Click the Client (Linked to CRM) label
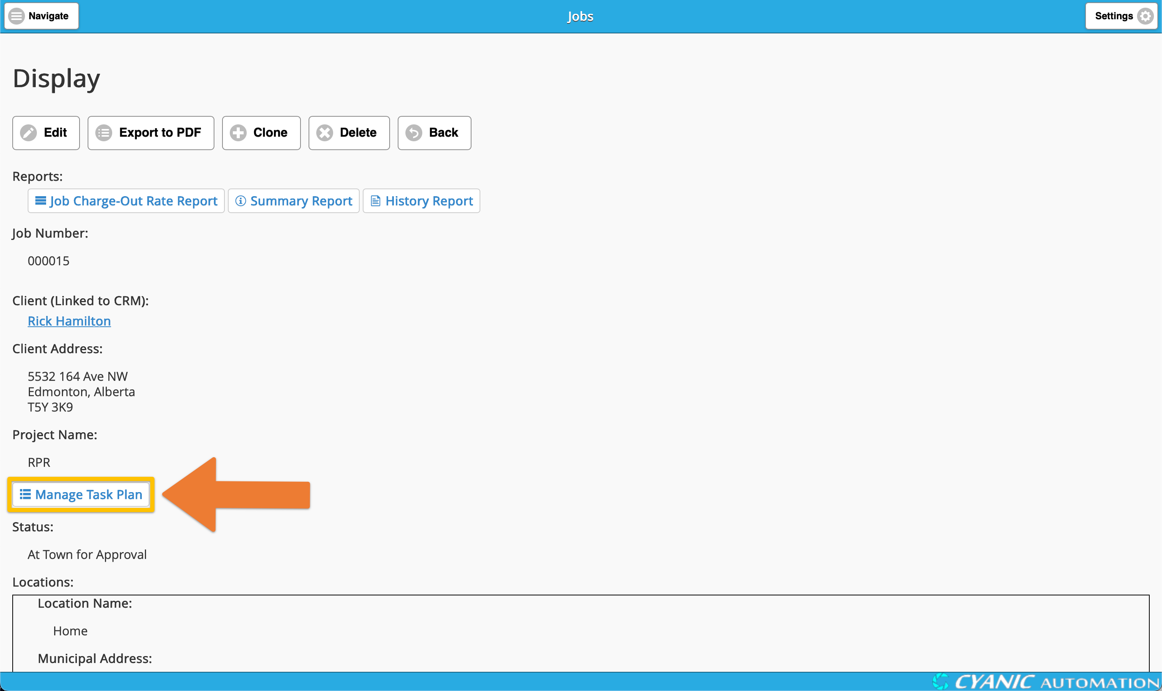The height and width of the screenshot is (691, 1162). click(x=81, y=301)
